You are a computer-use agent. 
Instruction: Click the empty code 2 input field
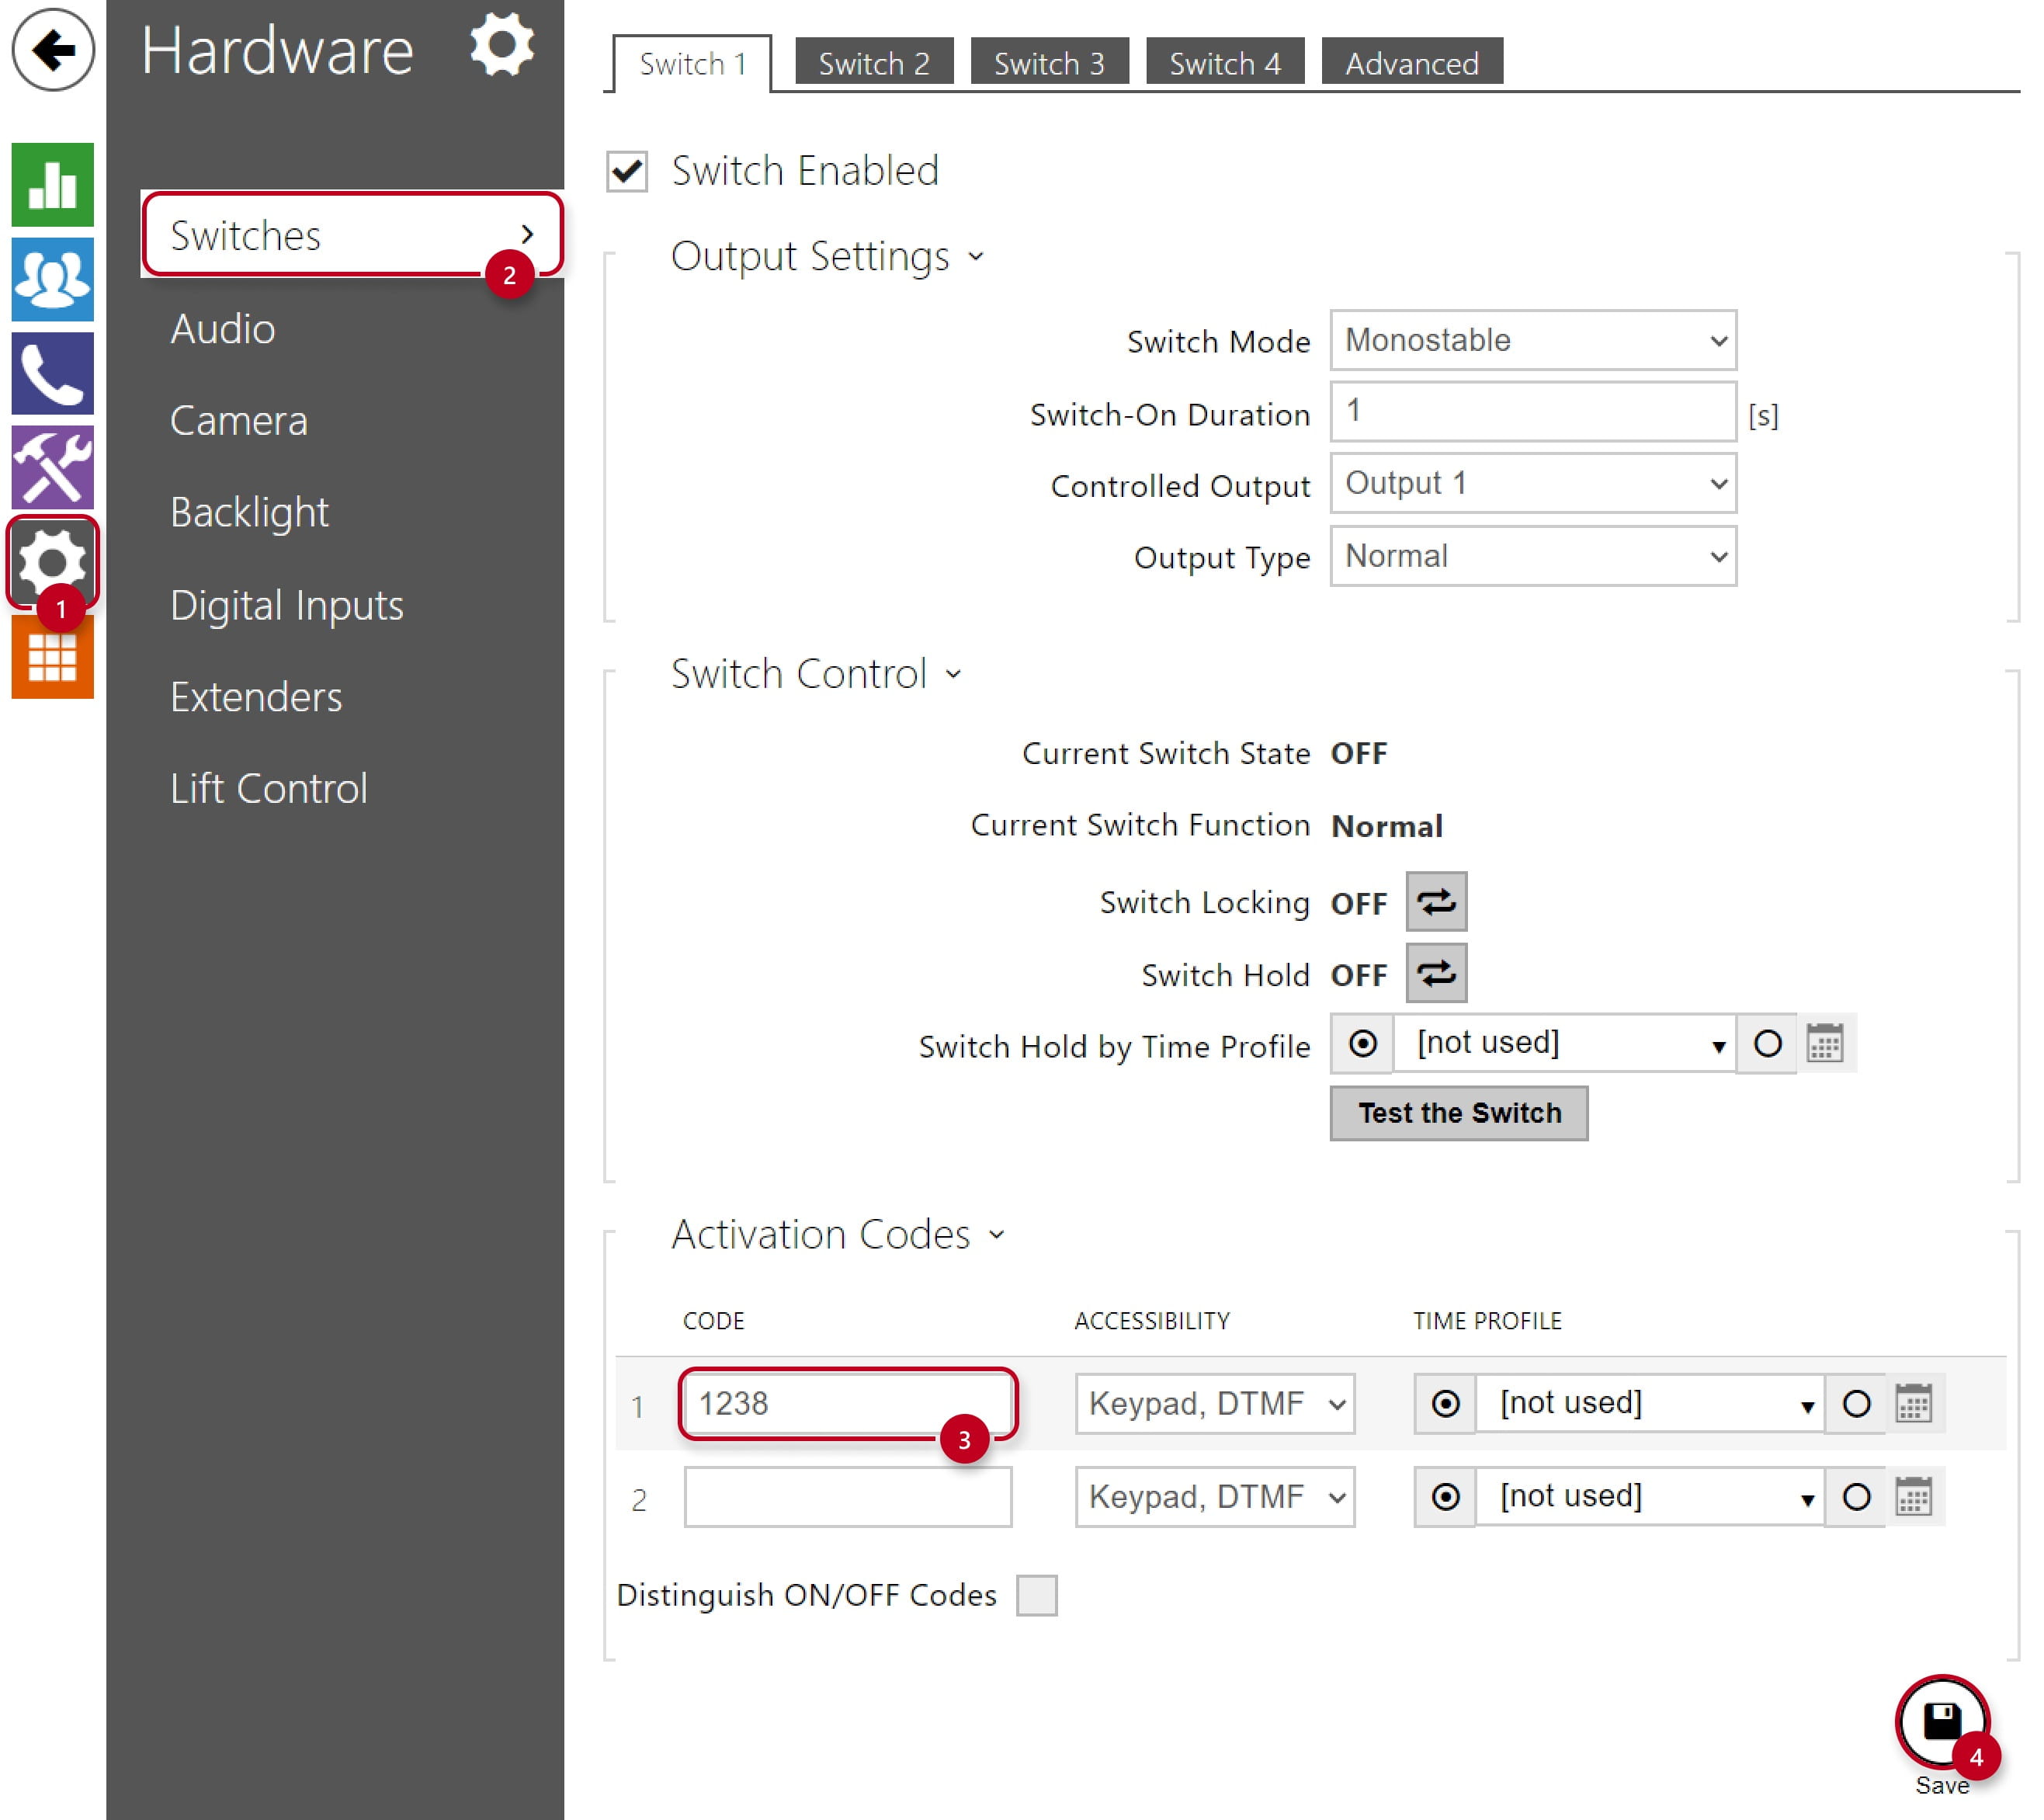[x=848, y=1496]
